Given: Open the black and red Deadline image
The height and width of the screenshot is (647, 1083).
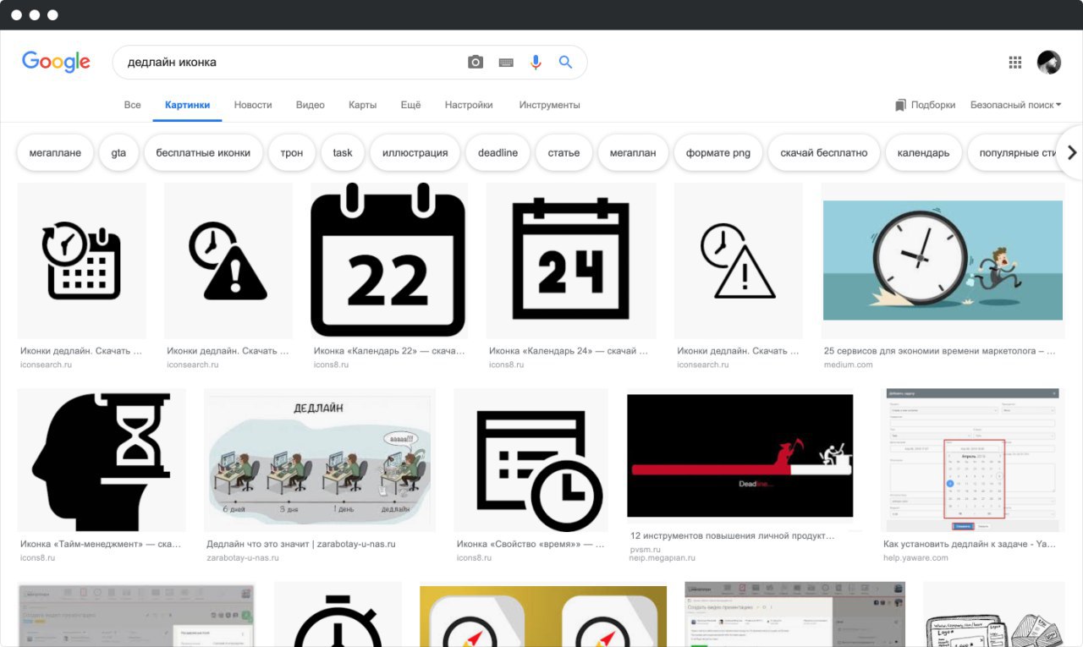Looking at the screenshot, I should coord(740,456).
